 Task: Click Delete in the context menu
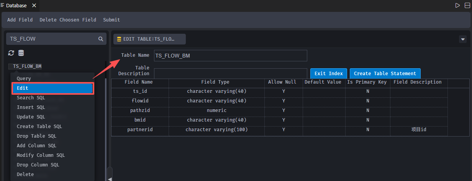pos(25,174)
